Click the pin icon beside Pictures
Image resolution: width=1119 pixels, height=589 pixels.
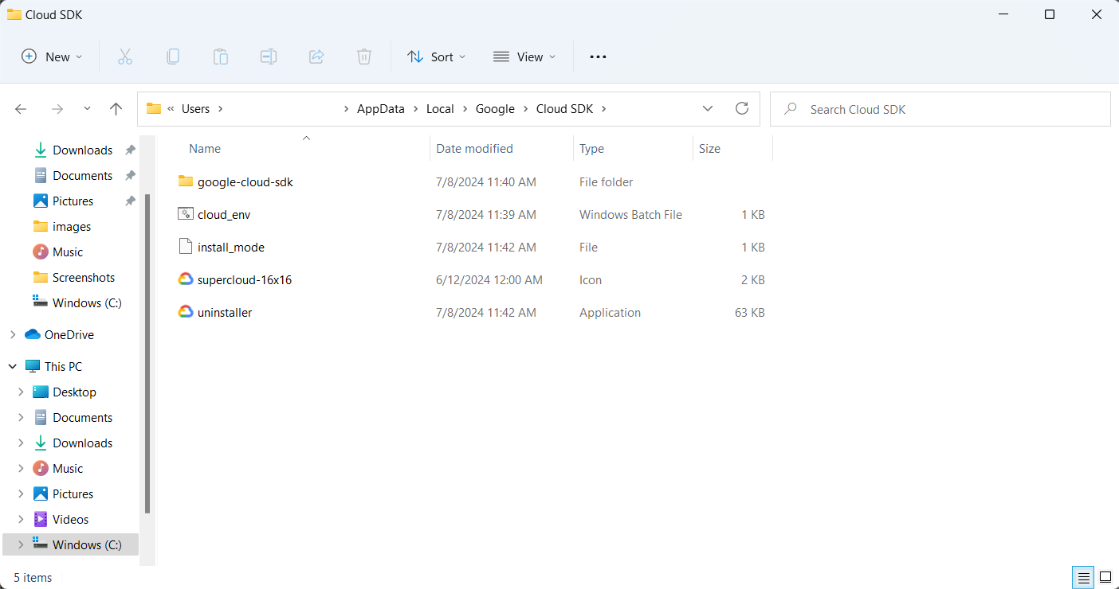(130, 201)
